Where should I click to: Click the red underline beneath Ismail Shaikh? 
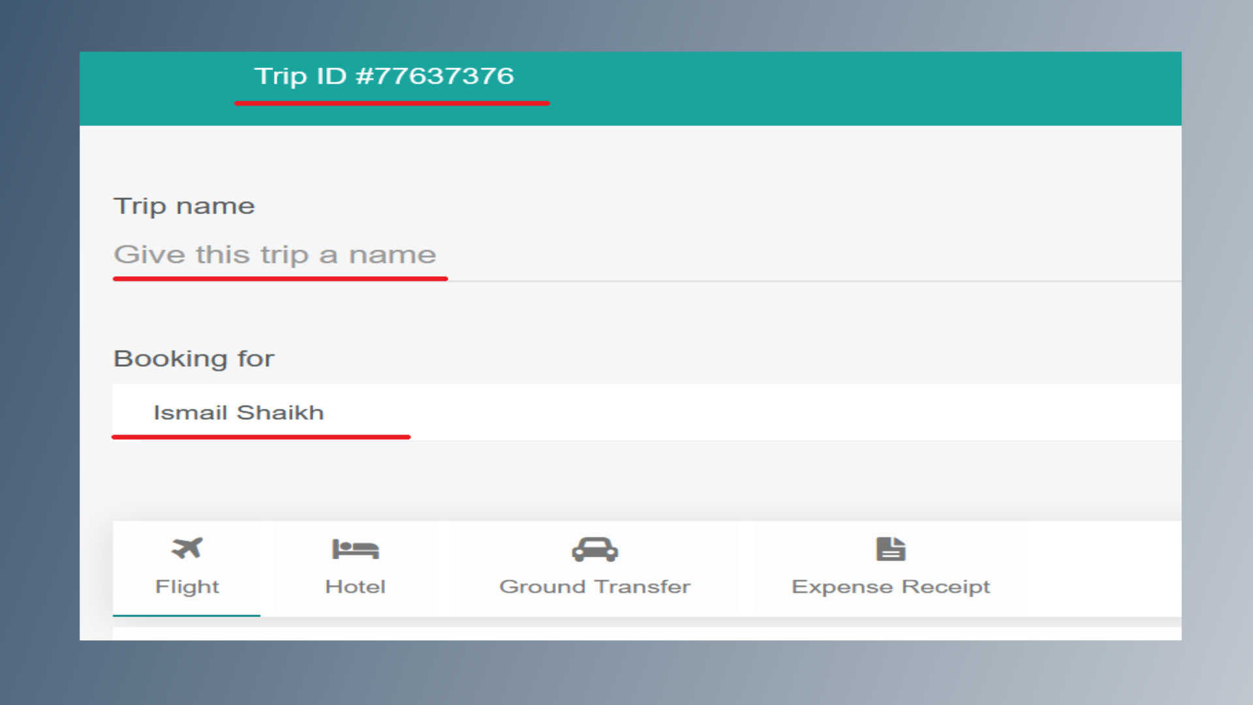click(x=261, y=437)
